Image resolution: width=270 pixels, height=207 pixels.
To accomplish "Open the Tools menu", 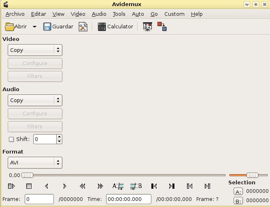I will tap(119, 14).
